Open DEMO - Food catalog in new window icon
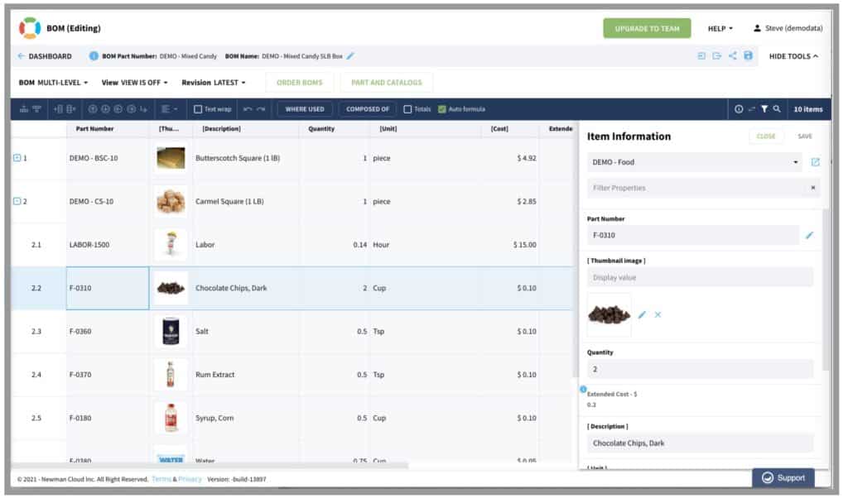Screen dimensions: 848x503 pyautogui.click(x=816, y=162)
